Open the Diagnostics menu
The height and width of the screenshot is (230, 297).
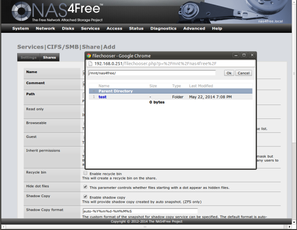(x=163, y=29)
